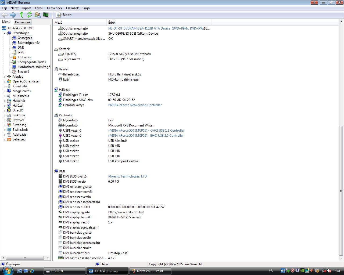Click the Sebesség benchmark icon
Viewport: 344px width, 275px height.
coord(9,139)
